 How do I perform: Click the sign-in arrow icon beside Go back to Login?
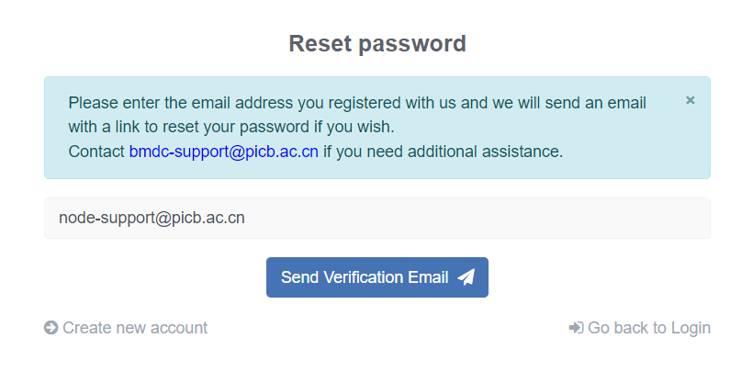click(576, 328)
